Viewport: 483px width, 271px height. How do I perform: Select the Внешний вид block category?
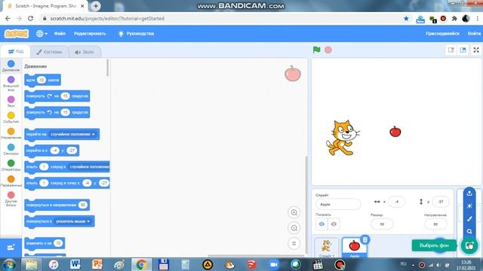11,84
